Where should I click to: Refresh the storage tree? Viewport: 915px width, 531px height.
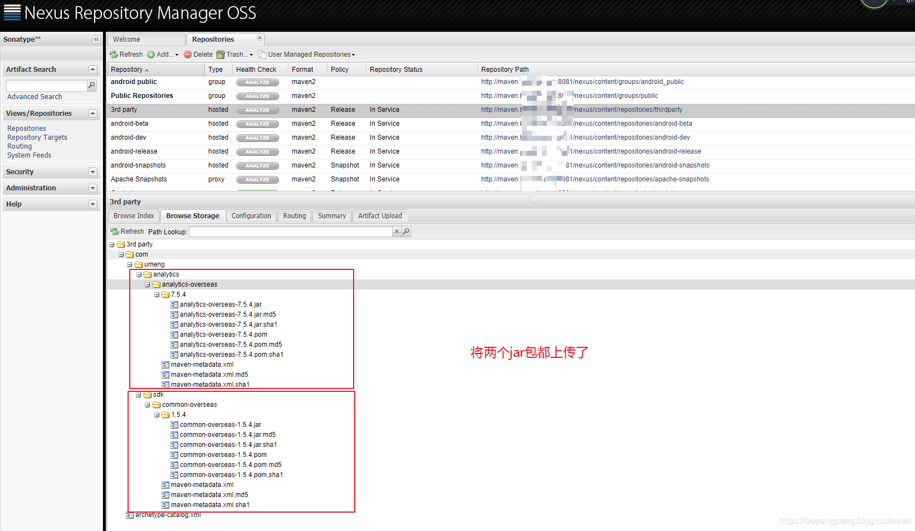127,232
